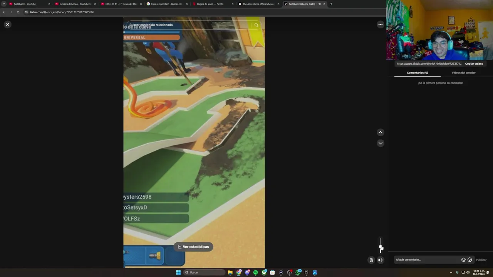
Task: Open the system volume icon in the tray
Action: pos(468,272)
